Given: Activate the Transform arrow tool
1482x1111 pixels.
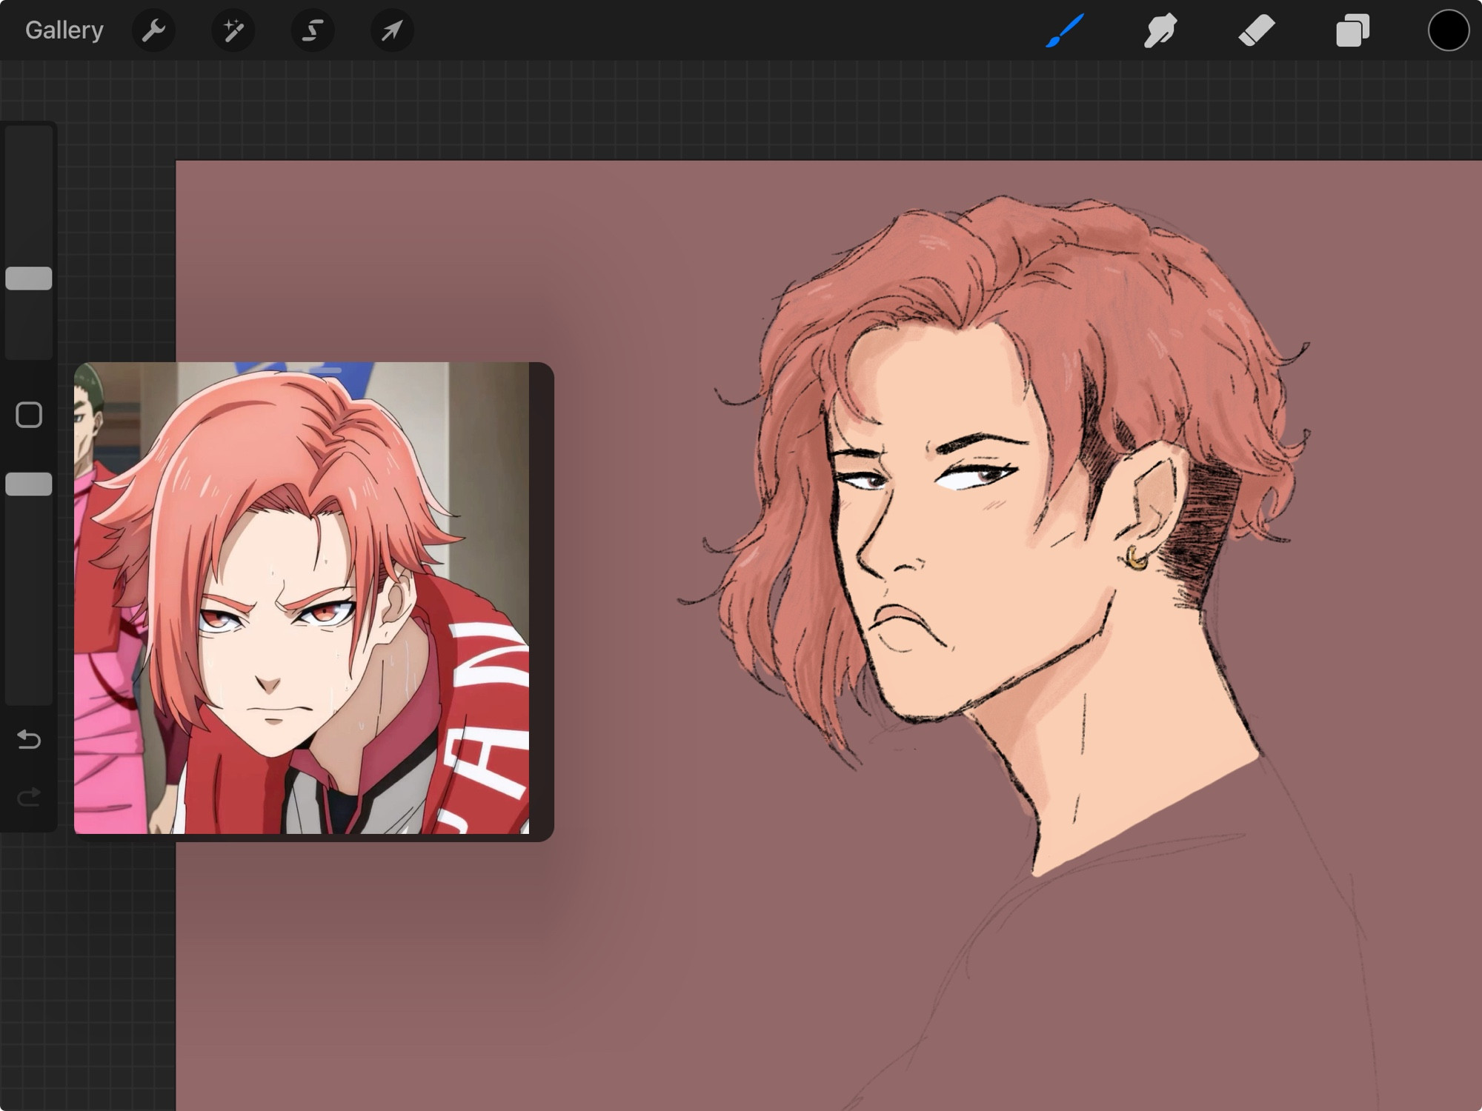Looking at the screenshot, I should click(392, 30).
